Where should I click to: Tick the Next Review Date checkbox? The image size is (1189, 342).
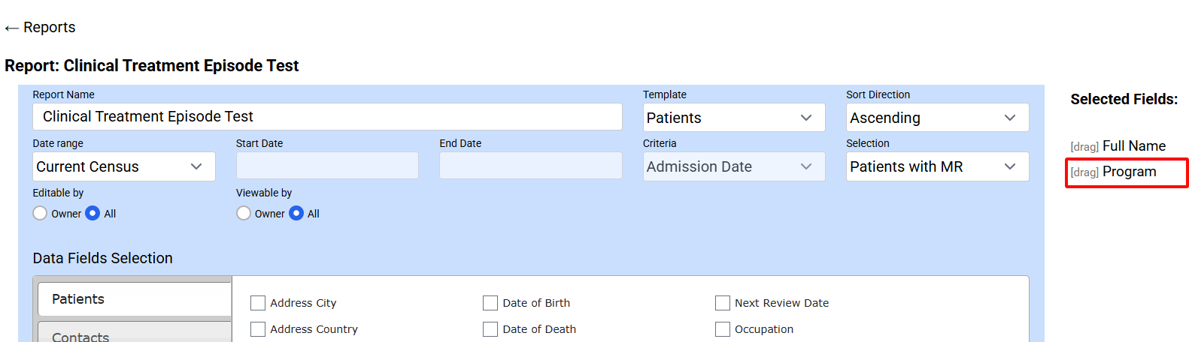click(723, 303)
